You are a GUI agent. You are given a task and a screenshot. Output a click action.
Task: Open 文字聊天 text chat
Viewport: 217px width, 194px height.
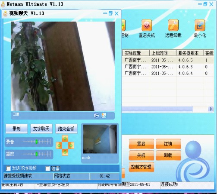(41, 129)
